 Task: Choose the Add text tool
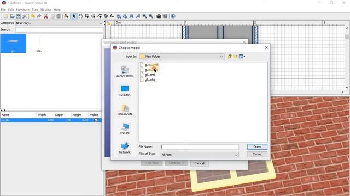(x=112, y=16)
